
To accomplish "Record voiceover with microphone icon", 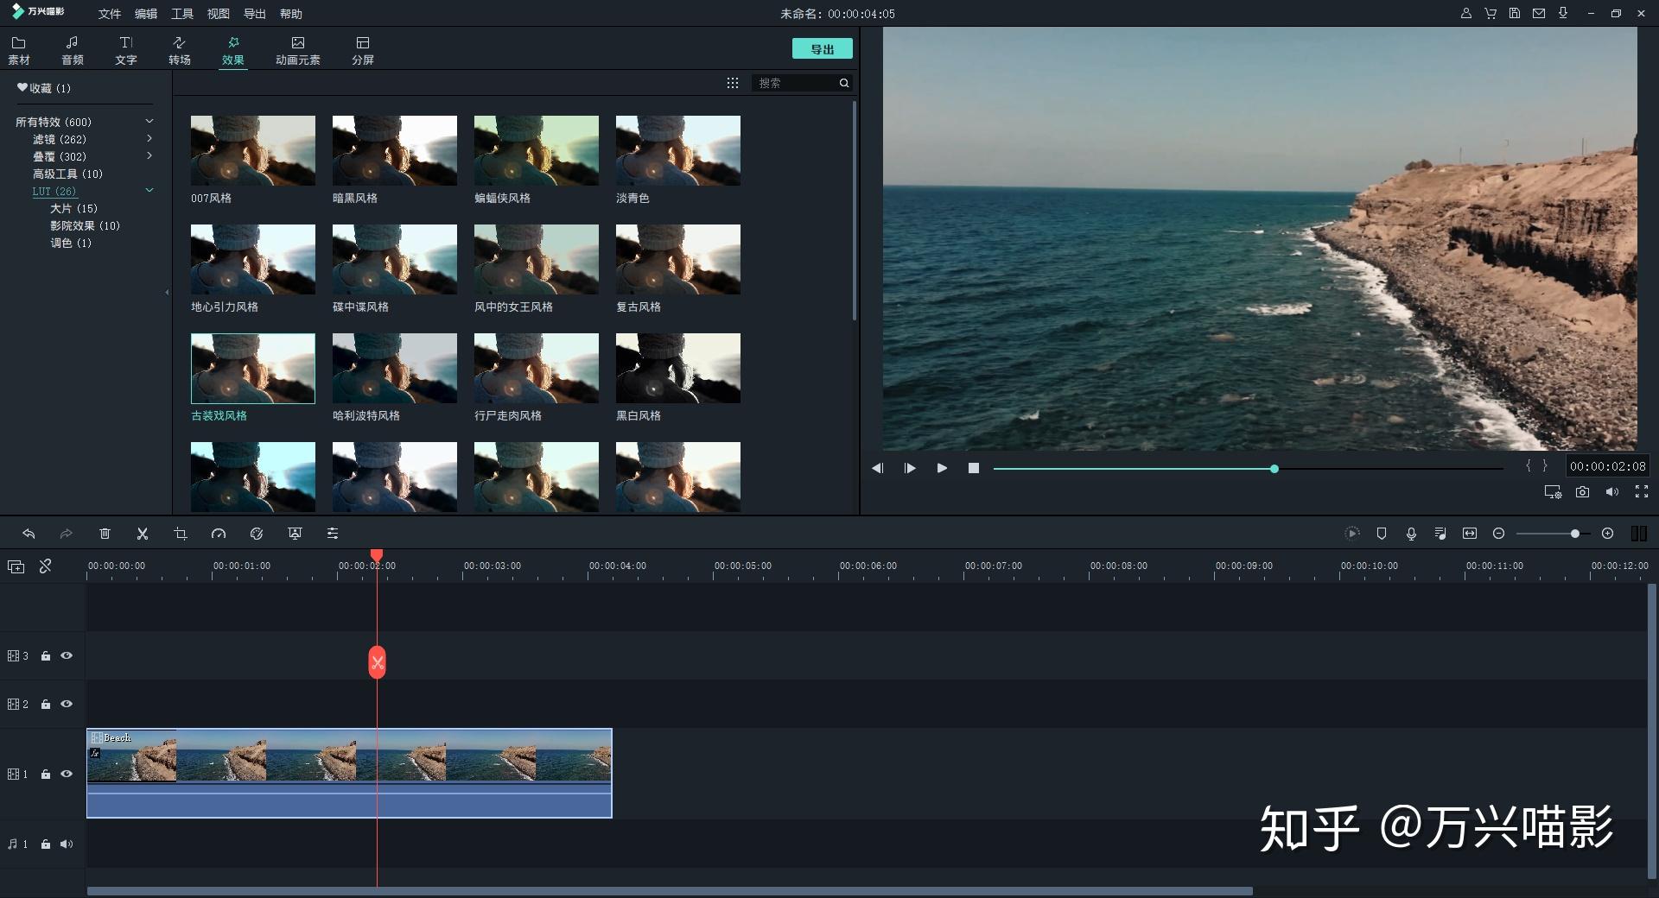I will (1411, 534).
